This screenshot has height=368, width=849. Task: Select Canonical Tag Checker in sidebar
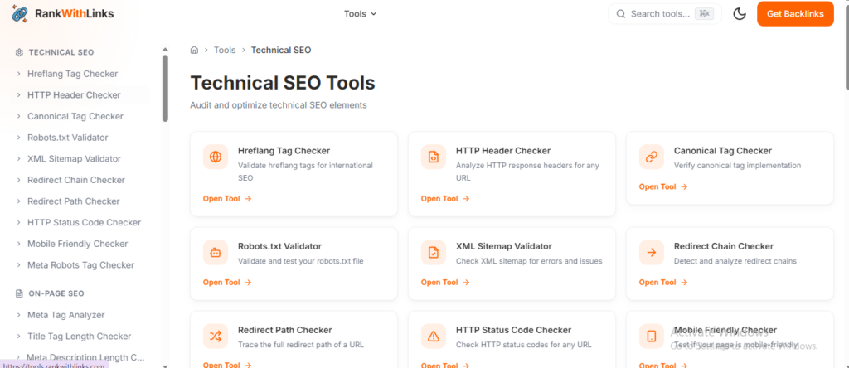[x=75, y=116]
